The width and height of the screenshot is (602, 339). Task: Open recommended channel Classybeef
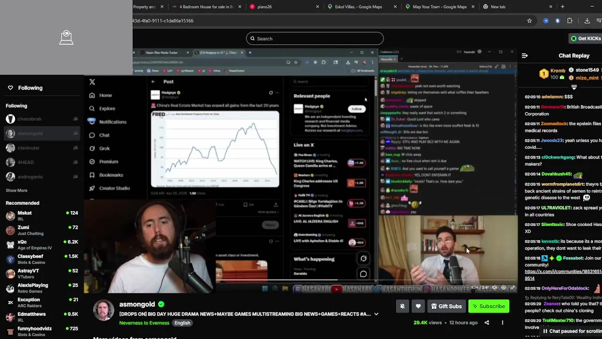coord(41,259)
